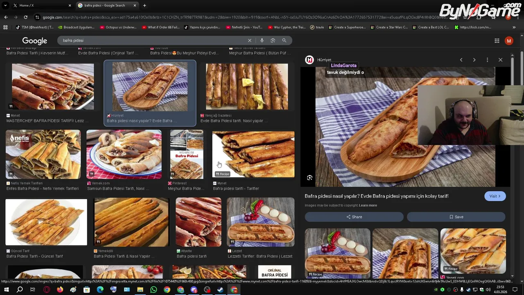Open kick.com bookmark

(472, 27)
